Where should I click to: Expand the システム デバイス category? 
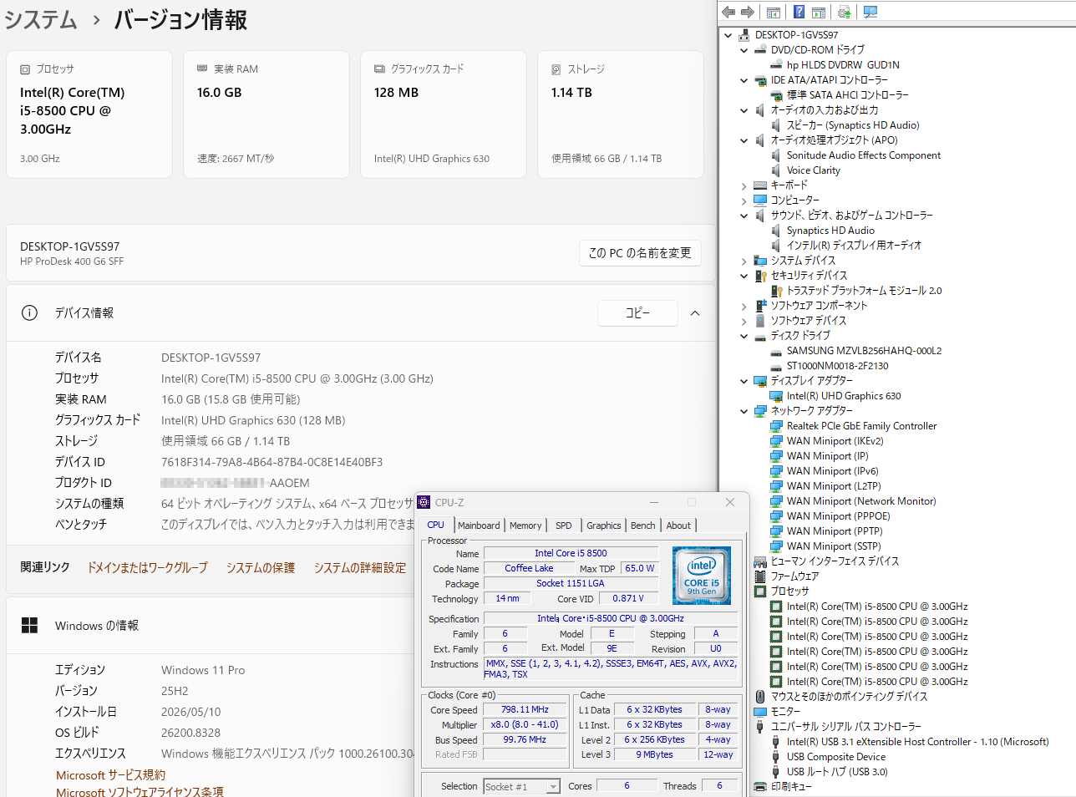tap(744, 261)
